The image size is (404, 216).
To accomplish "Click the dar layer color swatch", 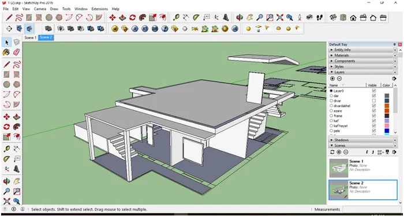I will (387, 96).
